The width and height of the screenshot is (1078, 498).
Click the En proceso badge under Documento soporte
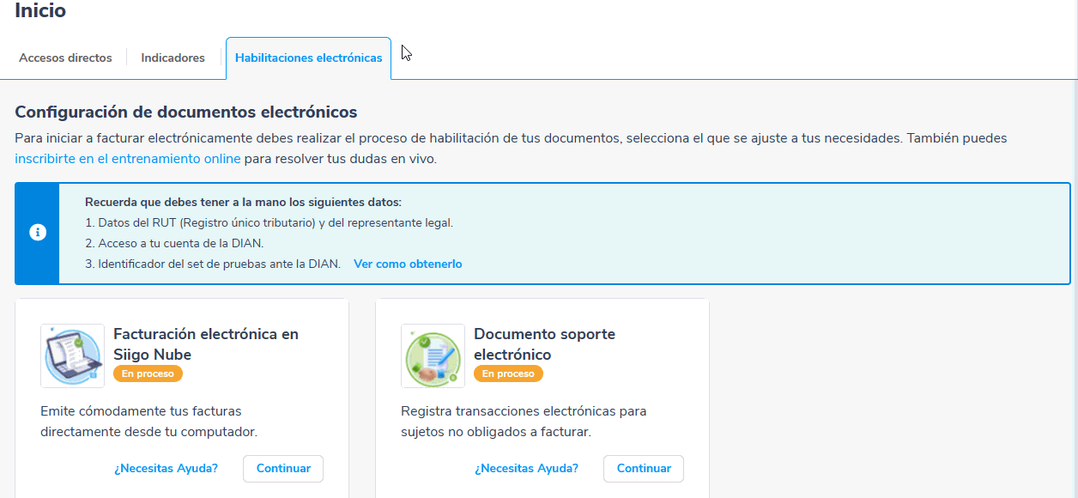(x=508, y=373)
